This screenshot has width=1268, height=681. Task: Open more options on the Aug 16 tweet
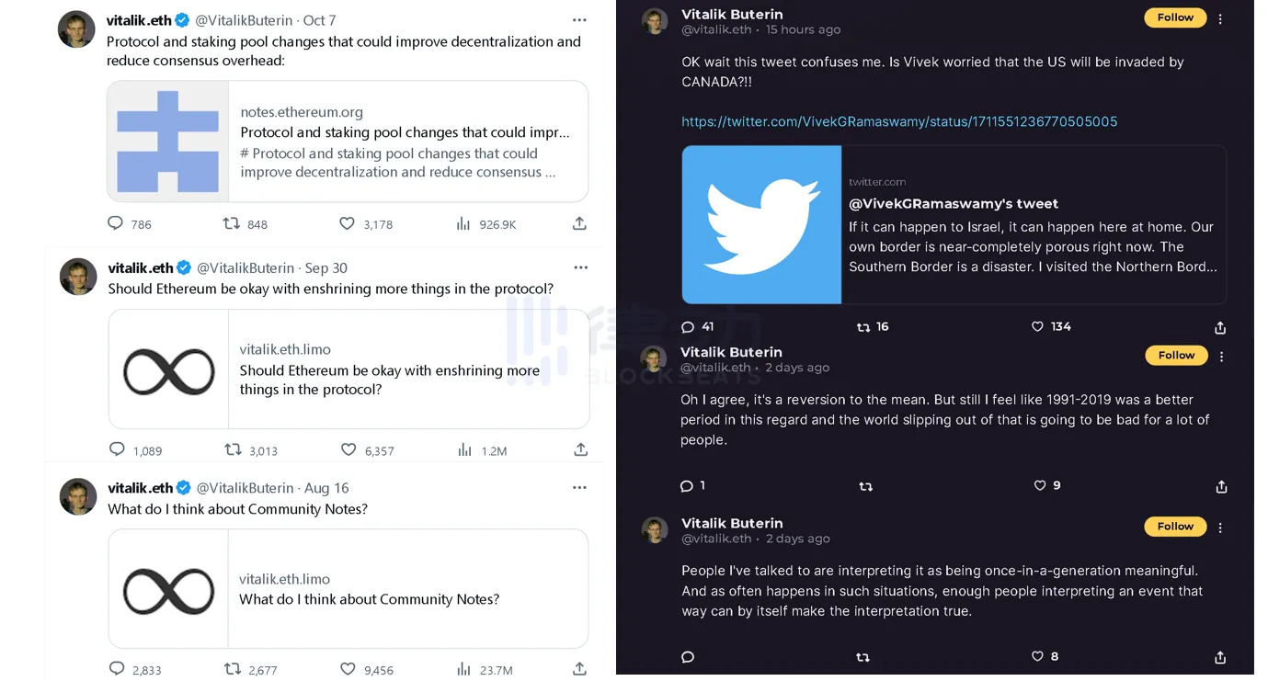580,488
